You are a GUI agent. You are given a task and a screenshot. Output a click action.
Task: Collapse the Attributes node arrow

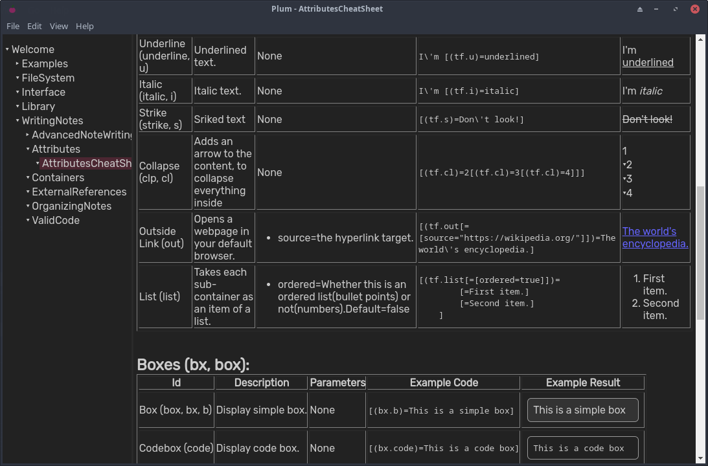coord(28,149)
